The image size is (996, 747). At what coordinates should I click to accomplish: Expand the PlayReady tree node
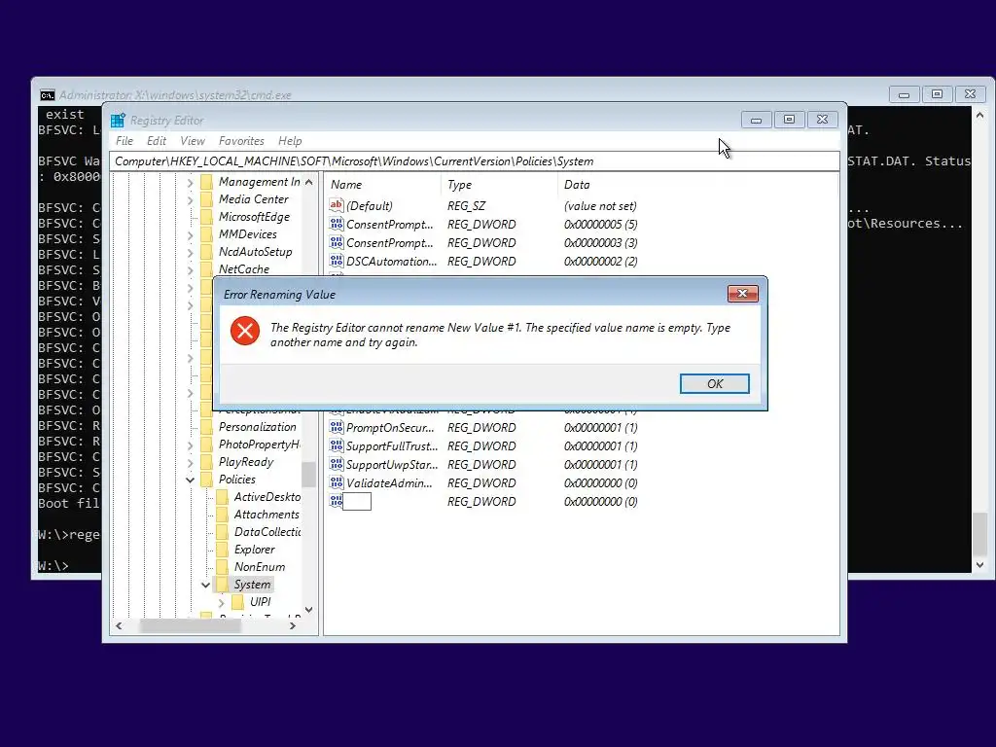[x=190, y=463]
